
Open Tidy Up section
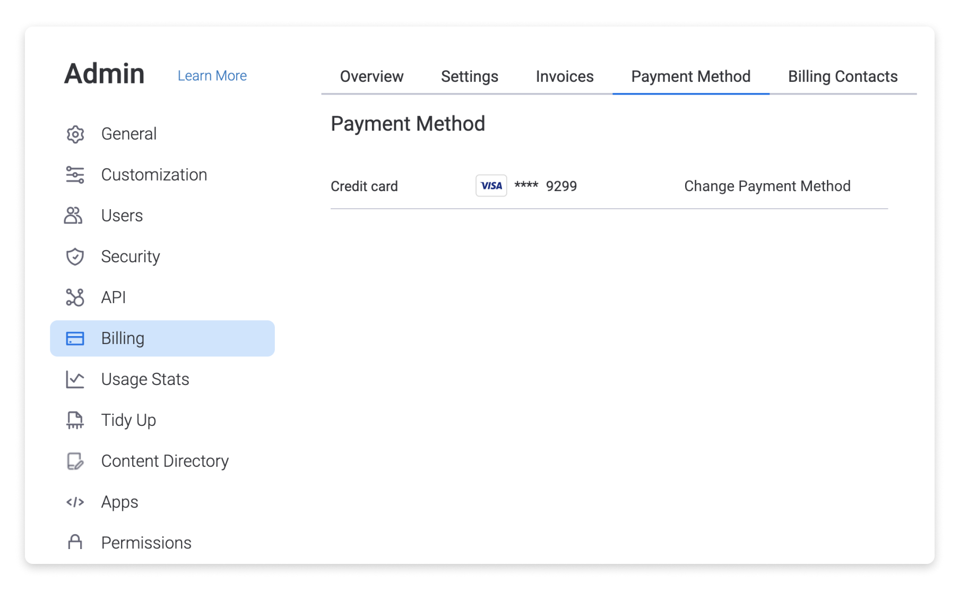pyautogui.click(x=162, y=420)
